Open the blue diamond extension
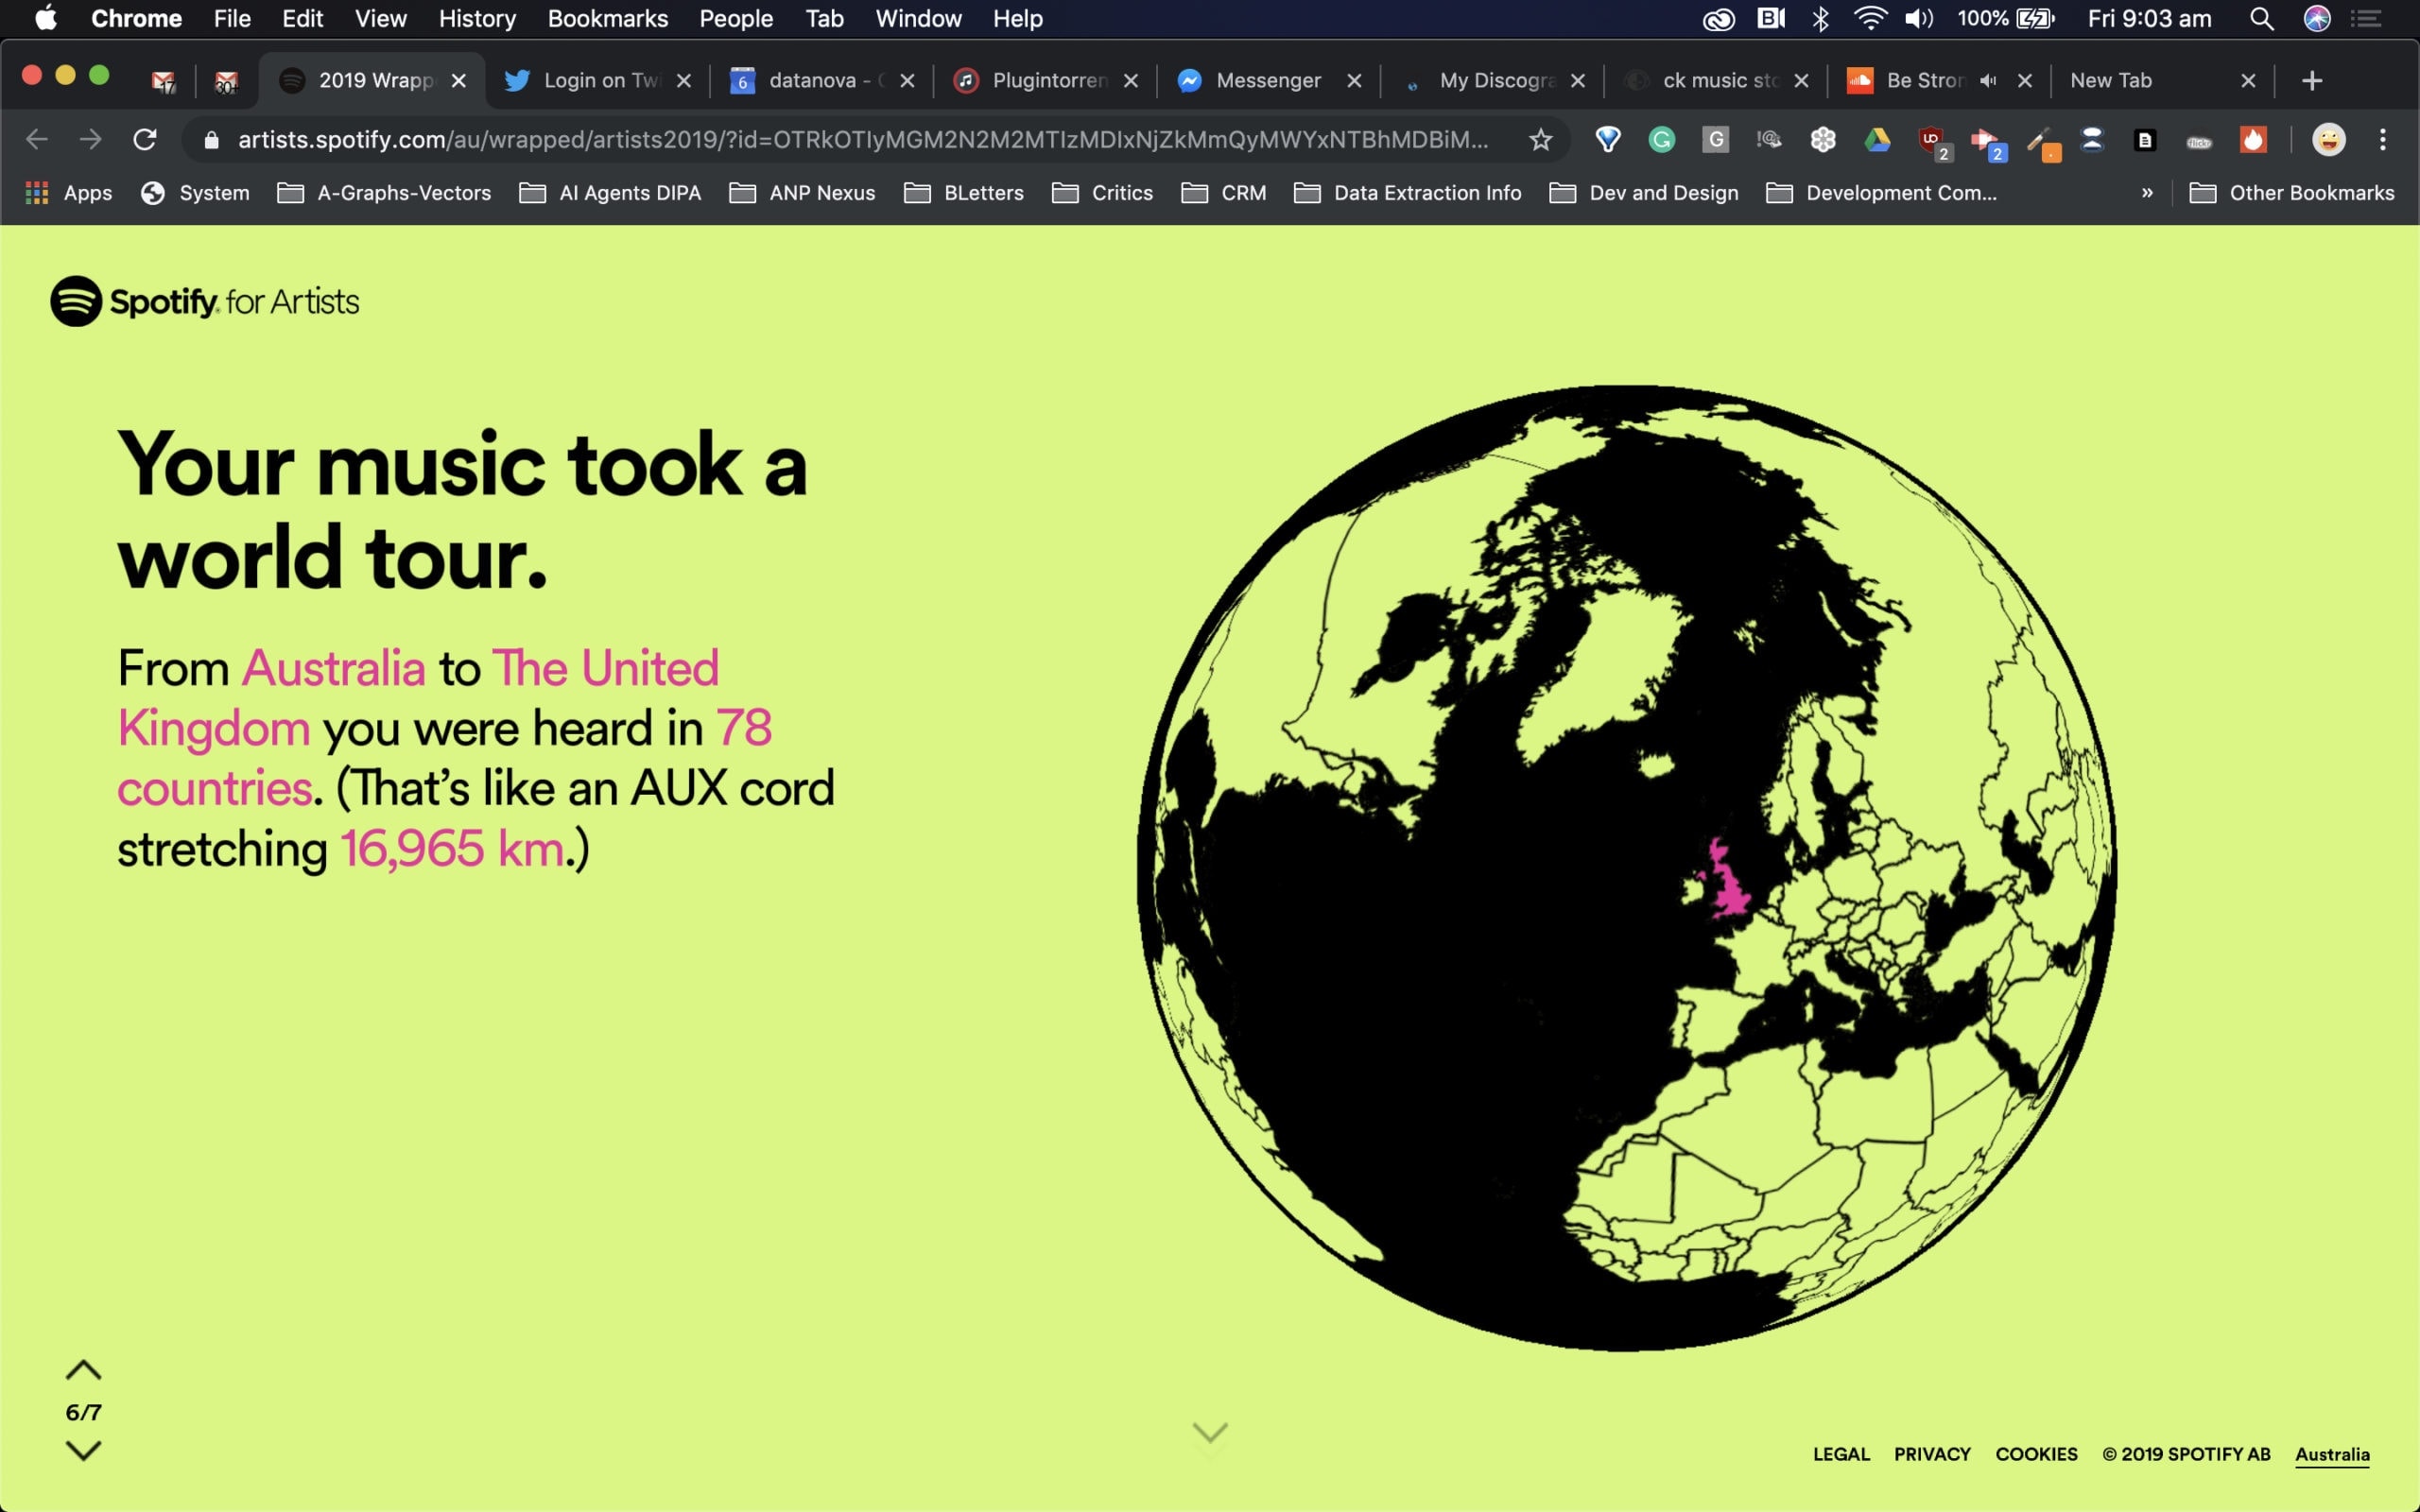This screenshot has height=1512, width=2420. pyautogui.click(x=1607, y=140)
